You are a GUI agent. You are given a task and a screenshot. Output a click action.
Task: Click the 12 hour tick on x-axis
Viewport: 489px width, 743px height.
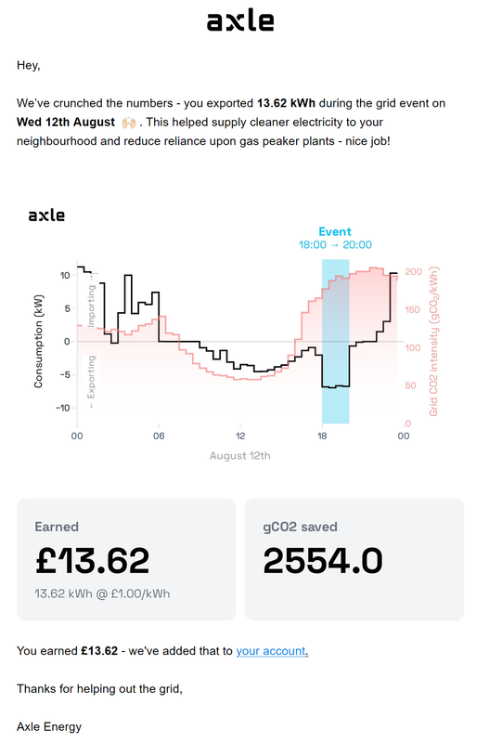tap(240, 436)
